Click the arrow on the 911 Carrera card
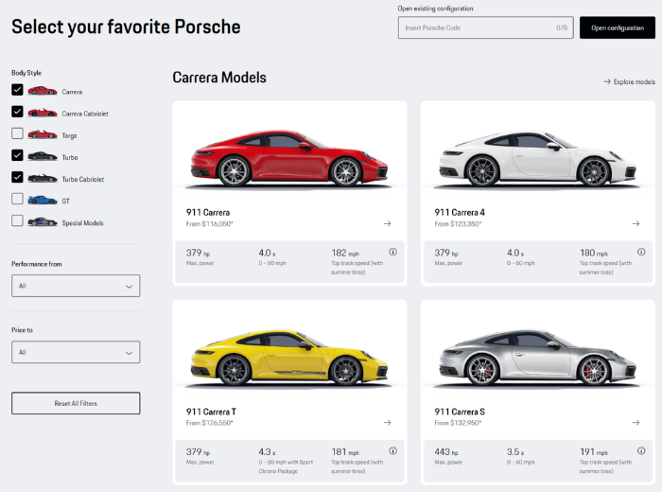 pyautogui.click(x=387, y=223)
